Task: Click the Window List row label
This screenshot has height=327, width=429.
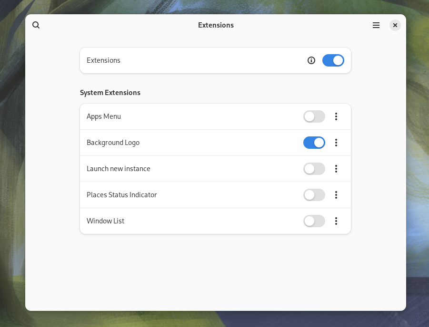Action: pyautogui.click(x=105, y=221)
